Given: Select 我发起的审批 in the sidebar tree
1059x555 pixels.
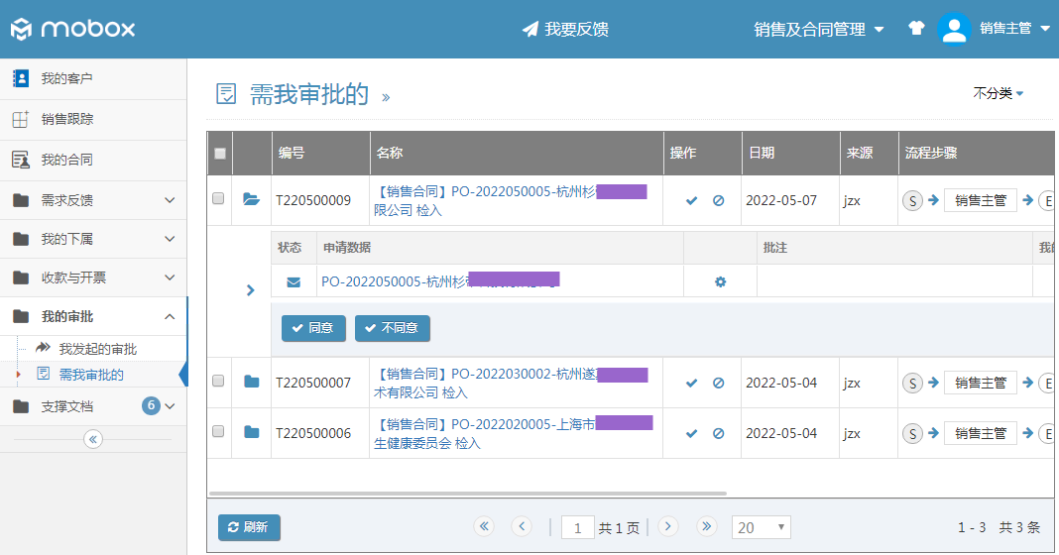Looking at the screenshot, I should pyautogui.click(x=97, y=349).
